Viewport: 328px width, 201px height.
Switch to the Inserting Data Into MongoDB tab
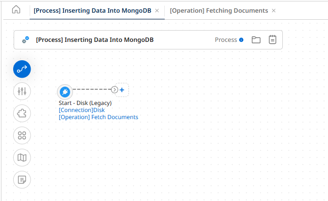coord(92,10)
